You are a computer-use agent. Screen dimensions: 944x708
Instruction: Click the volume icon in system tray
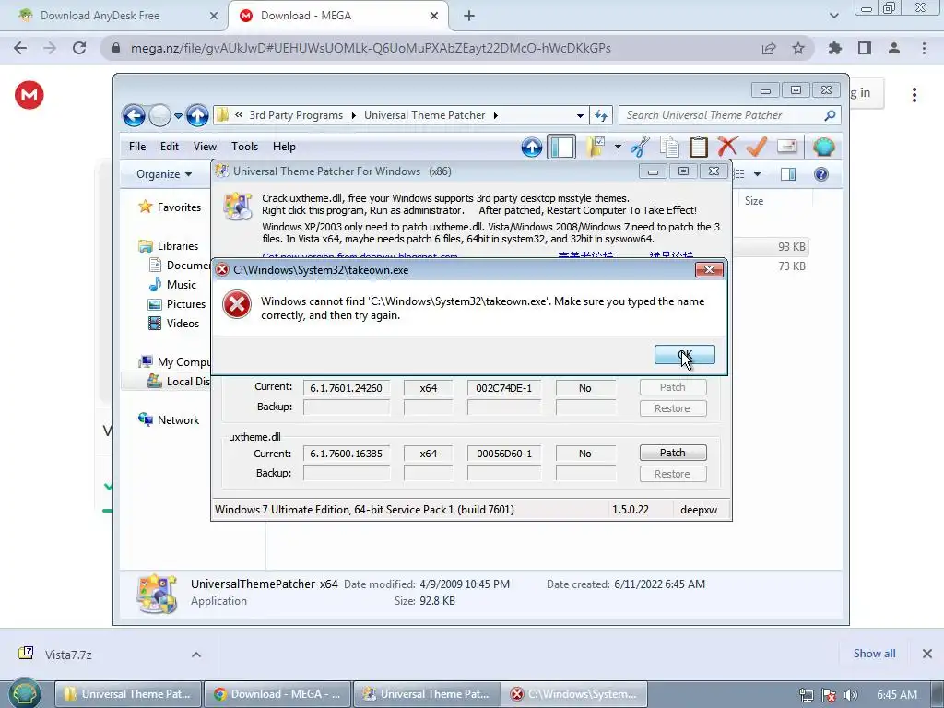click(851, 695)
